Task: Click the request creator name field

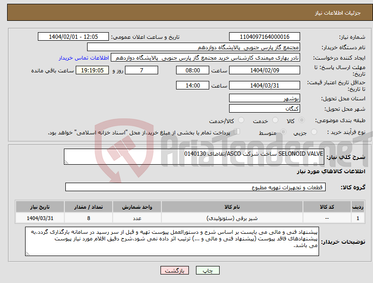Action: pyautogui.click(x=205, y=58)
